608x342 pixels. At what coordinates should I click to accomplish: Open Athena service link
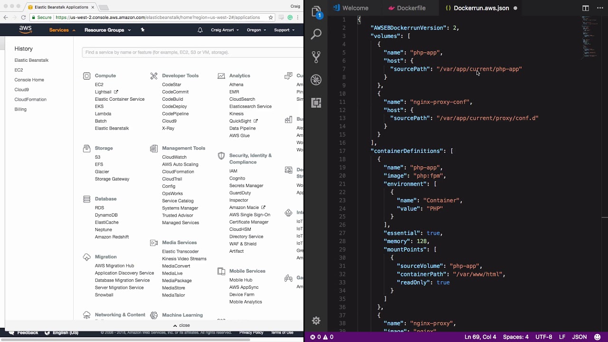236,85
